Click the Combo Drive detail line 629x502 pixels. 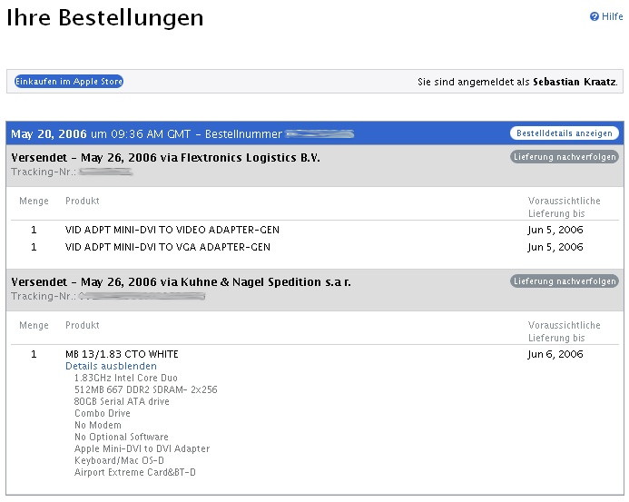103,413
